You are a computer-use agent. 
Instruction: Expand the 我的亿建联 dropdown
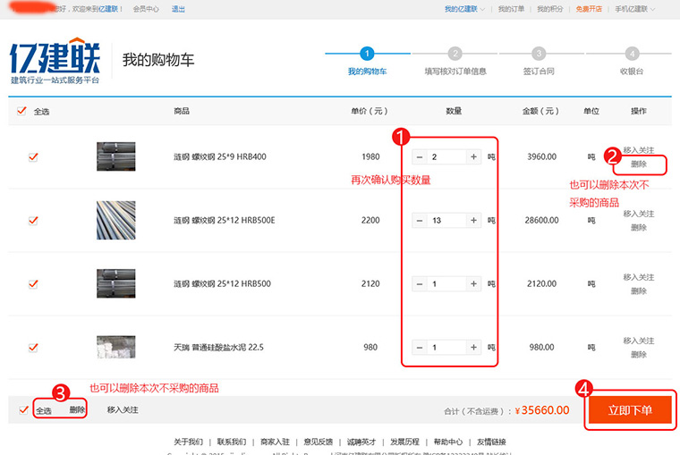pyautogui.click(x=464, y=9)
